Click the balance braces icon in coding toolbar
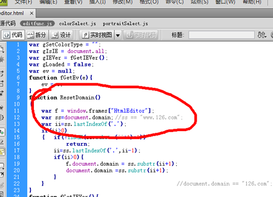The image size is (273, 197). pyautogui.click(x=1, y=117)
